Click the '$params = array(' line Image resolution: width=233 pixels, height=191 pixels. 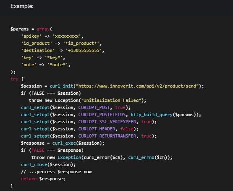click(x=31, y=29)
